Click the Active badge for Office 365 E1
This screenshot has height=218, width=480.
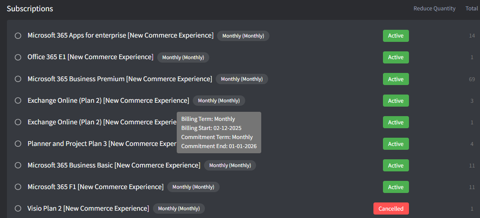[x=396, y=57]
